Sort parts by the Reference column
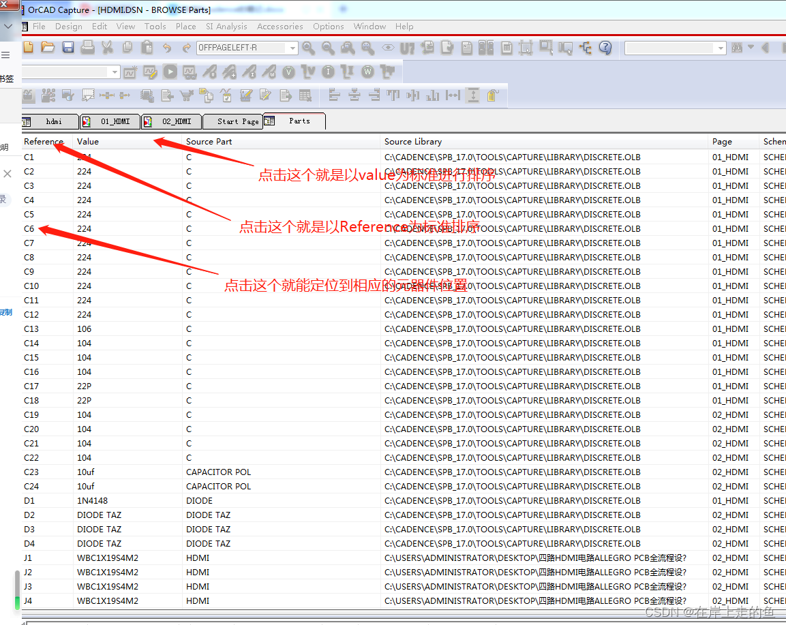 [42, 141]
